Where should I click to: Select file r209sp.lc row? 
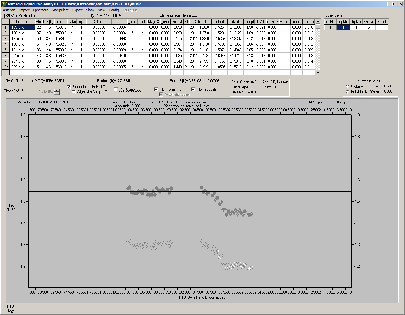tap(22, 67)
